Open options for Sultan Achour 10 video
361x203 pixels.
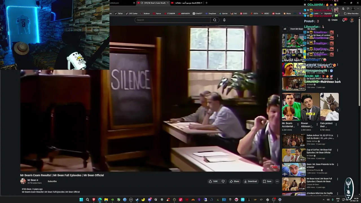pyautogui.click(x=338, y=136)
